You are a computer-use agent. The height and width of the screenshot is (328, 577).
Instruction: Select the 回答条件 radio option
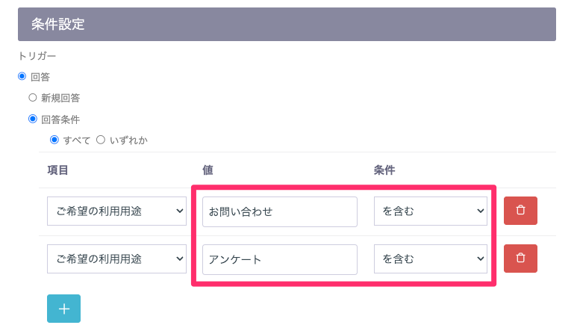click(x=33, y=118)
